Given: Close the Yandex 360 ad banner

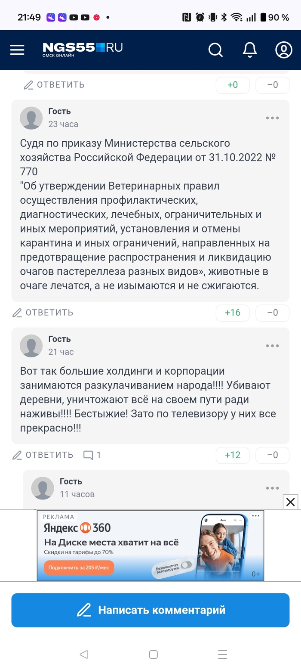Looking at the screenshot, I should click(x=291, y=502).
